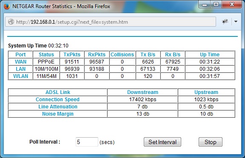
Task: Click the Collisions column header
Action: point(122,55)
